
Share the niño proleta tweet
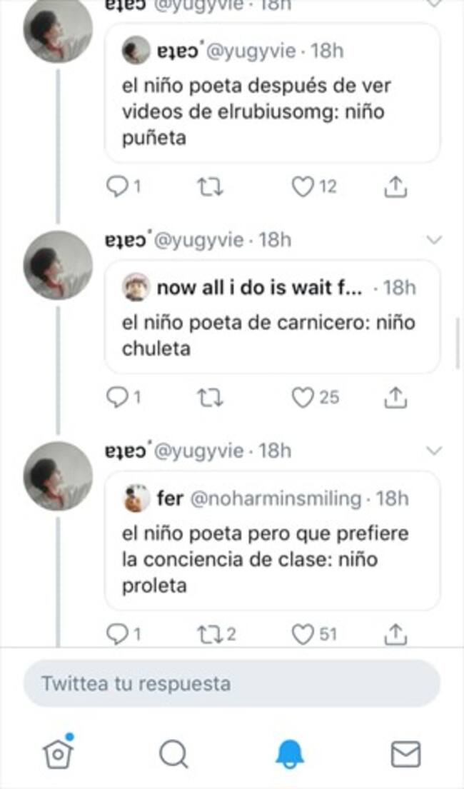point(395,633)
